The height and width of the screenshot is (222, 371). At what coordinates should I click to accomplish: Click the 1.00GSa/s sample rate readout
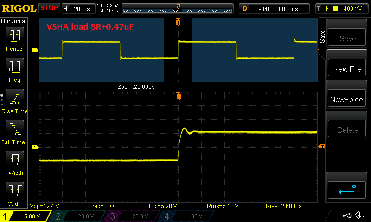pos(109,6)
